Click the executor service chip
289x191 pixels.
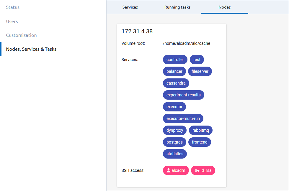174,107
